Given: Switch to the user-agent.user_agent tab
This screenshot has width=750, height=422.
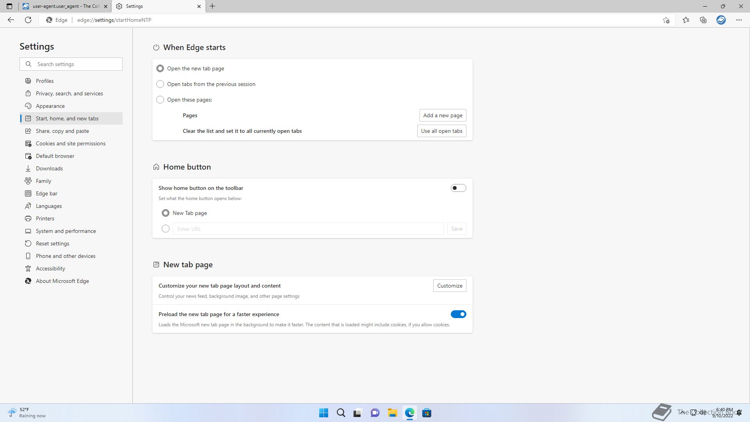Looking at the screenshot, I should click(x=65, y=6).
